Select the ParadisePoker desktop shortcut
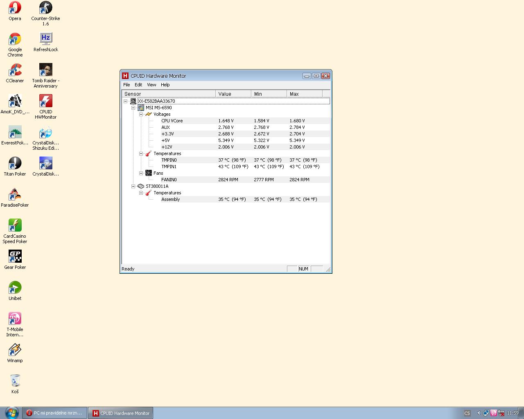 pyautogui.click(x=15, y=198)
